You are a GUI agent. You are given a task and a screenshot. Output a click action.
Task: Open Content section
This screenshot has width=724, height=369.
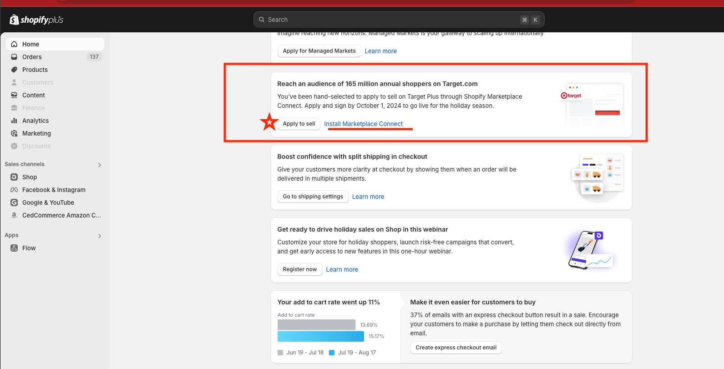tap(55, 95)
